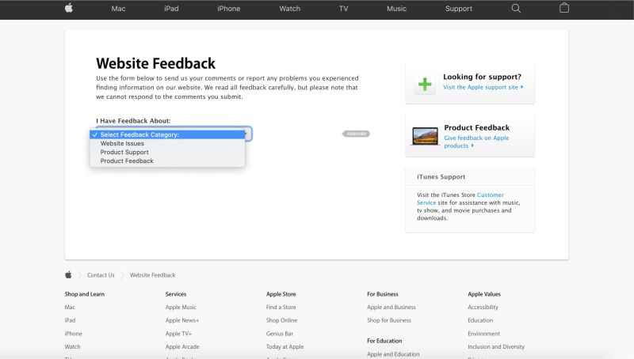Open Mac link under Shop and Learn
This screenshot has width=634, height=359.
point(70,308)
